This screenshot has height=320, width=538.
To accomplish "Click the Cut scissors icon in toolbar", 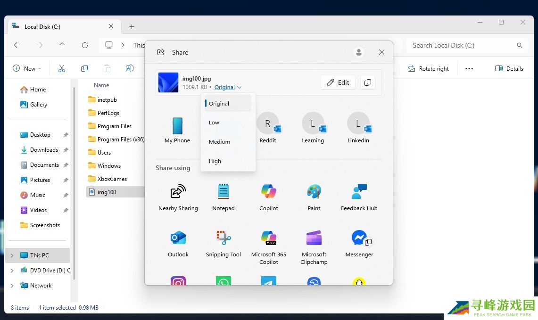I will click(x=62, y=69).
